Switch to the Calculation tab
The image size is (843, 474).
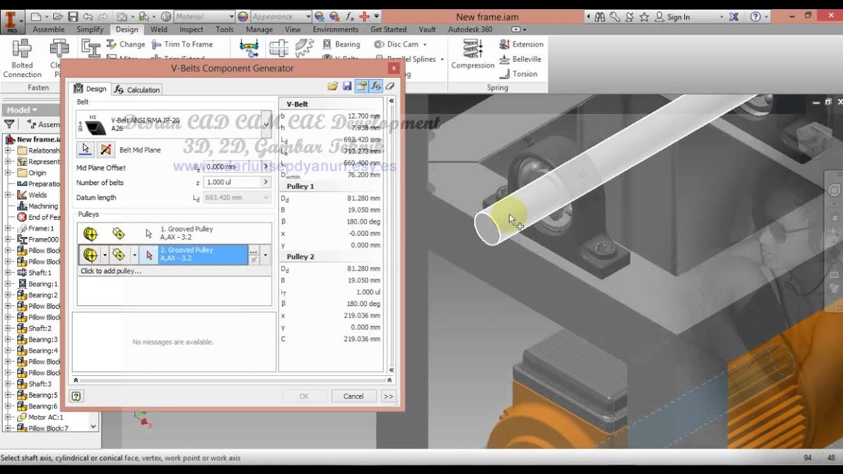click(x=137, y=90)
